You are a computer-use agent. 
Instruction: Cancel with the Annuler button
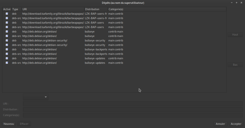(x=220, y=124)
